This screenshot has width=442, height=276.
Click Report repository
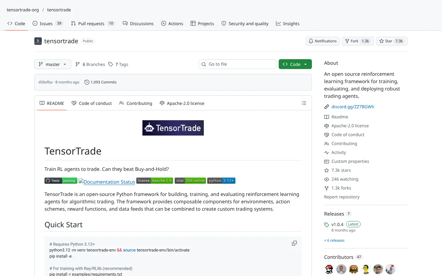click(x=342, y=197)
